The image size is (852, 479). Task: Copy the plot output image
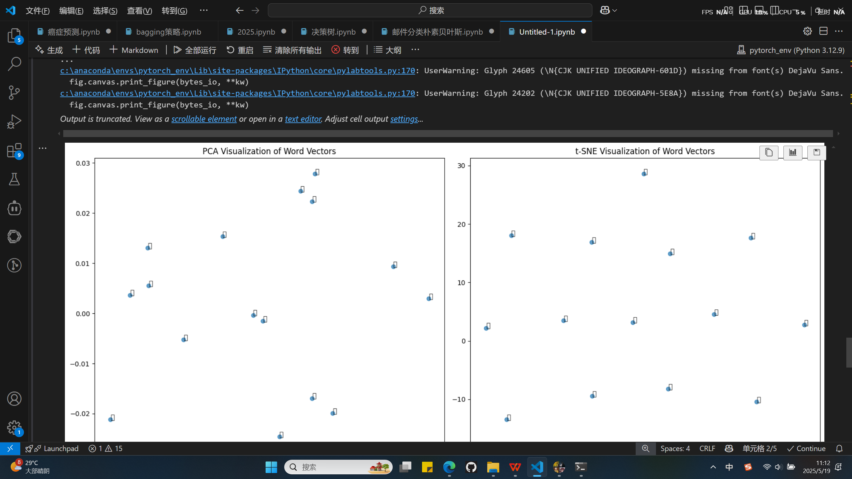(x=769, y=152)
